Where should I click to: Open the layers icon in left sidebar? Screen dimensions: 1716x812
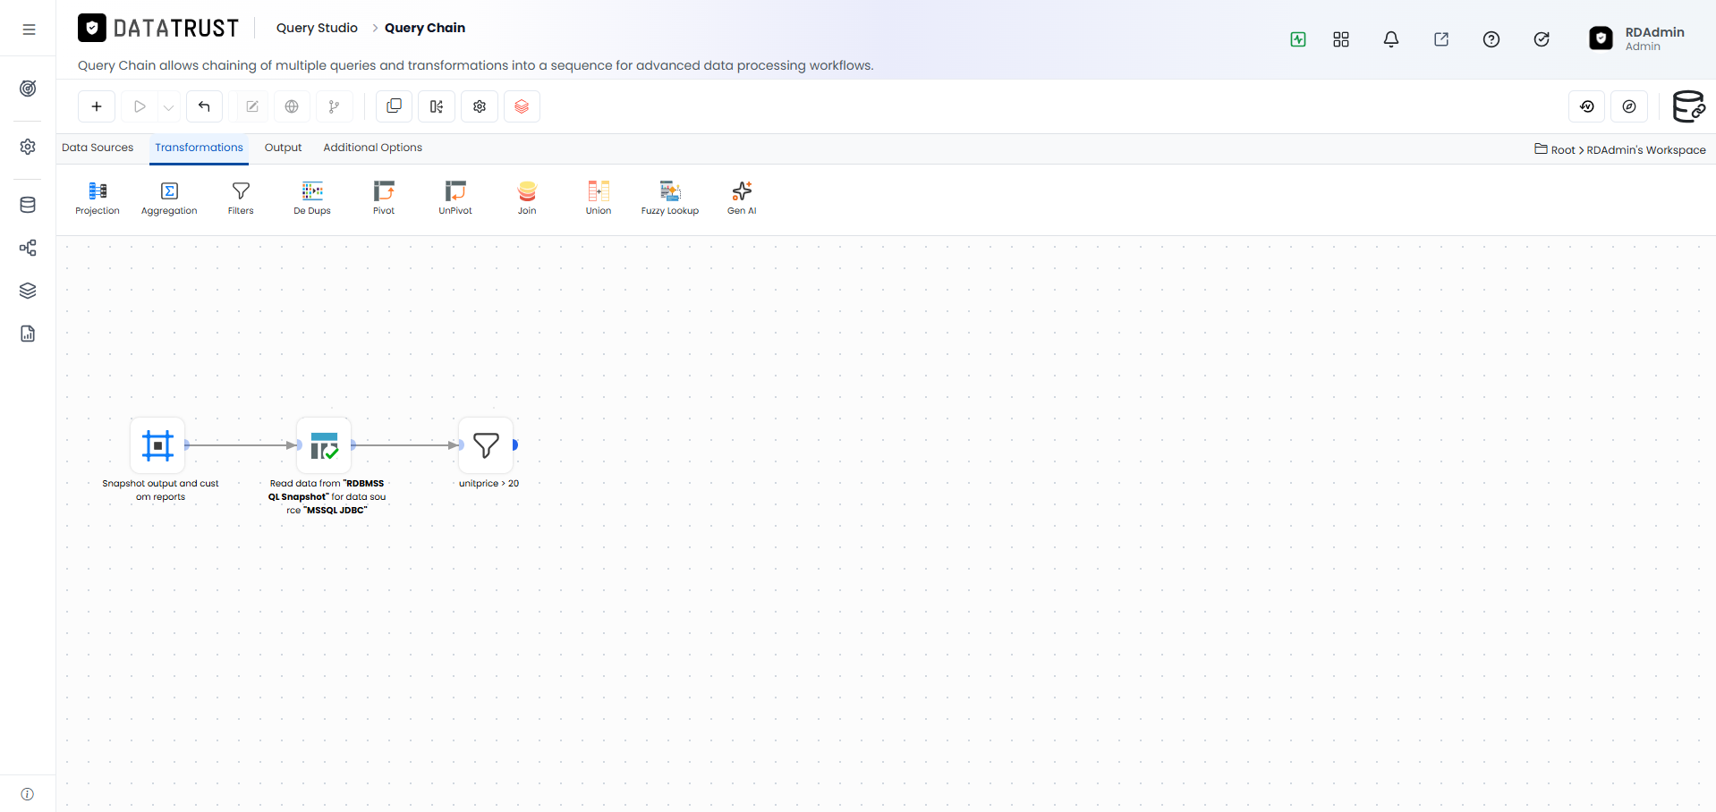tap(28, 291)
